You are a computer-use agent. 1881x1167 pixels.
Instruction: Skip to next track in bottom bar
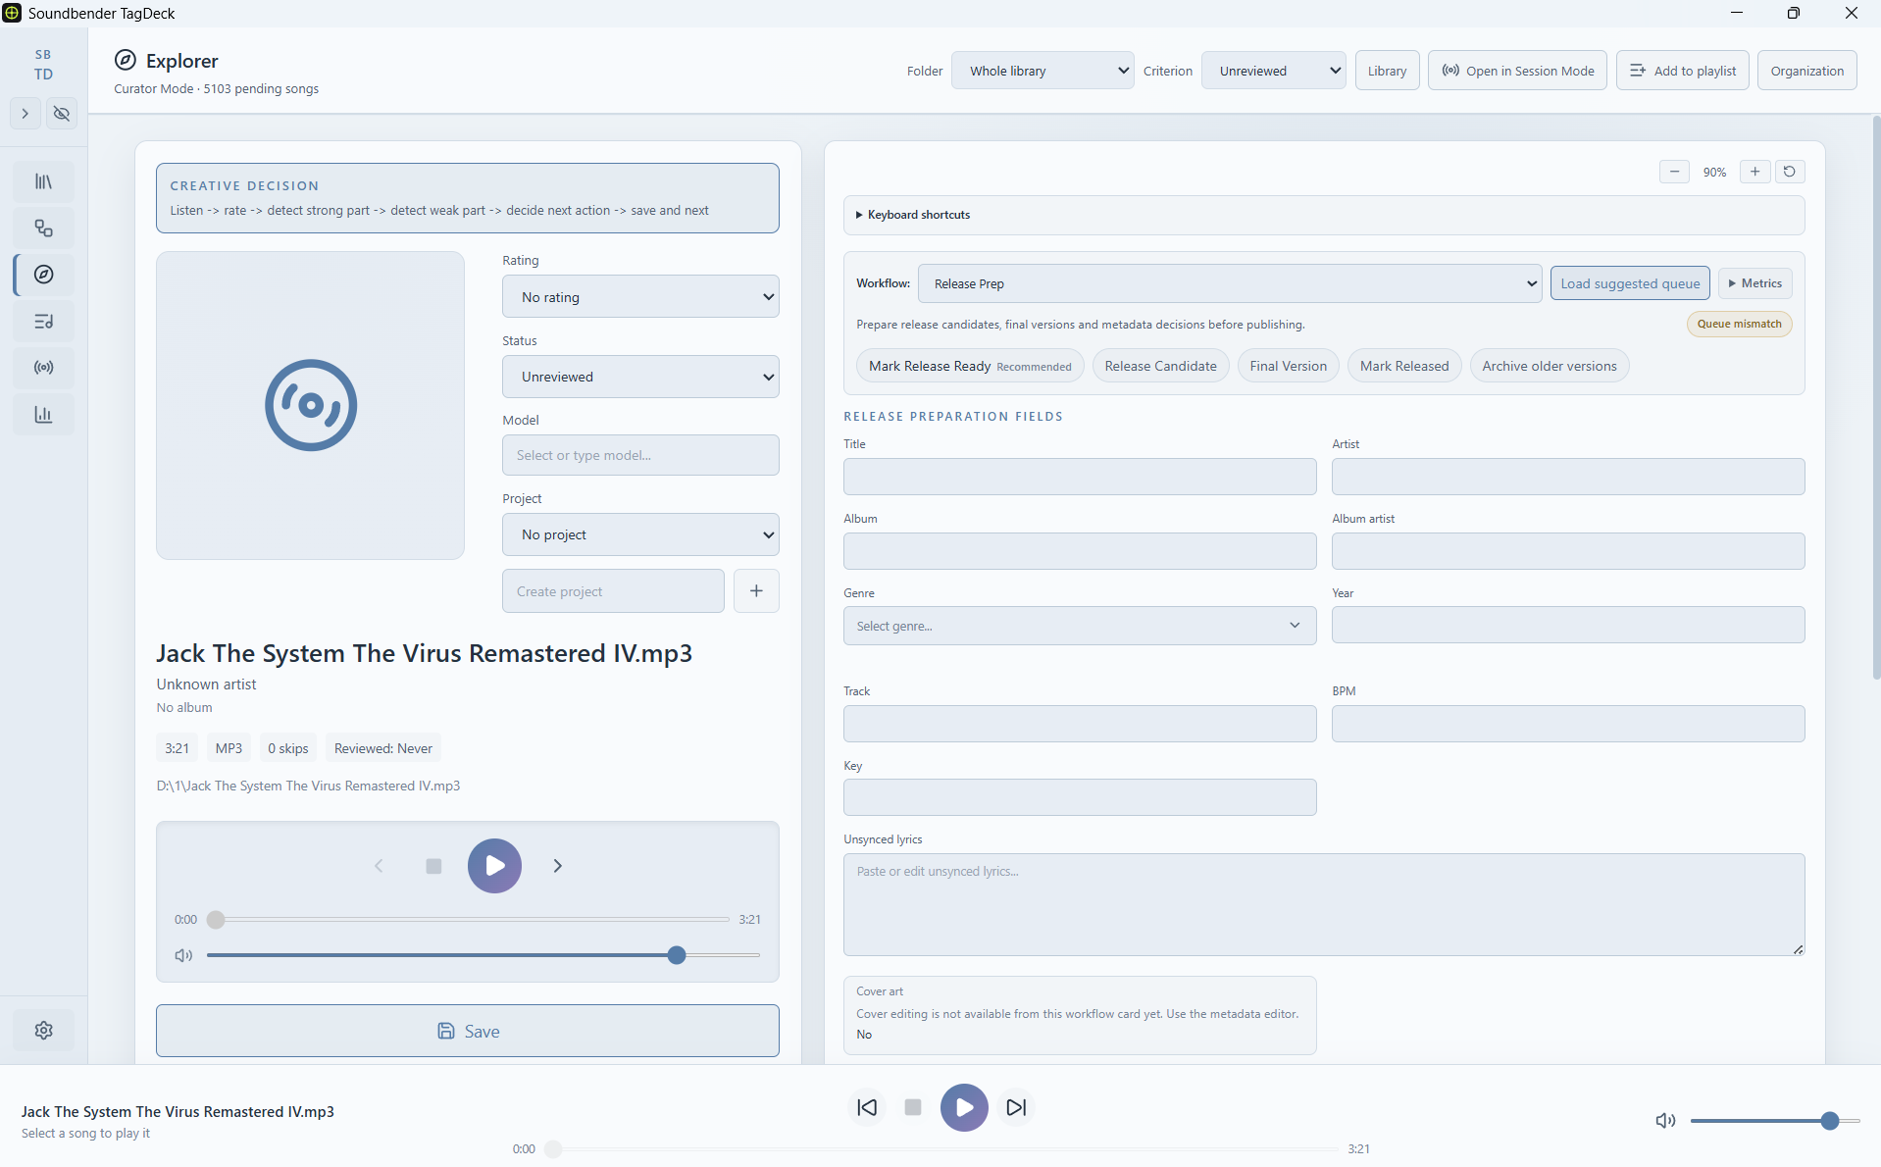coord(1016,1108)
